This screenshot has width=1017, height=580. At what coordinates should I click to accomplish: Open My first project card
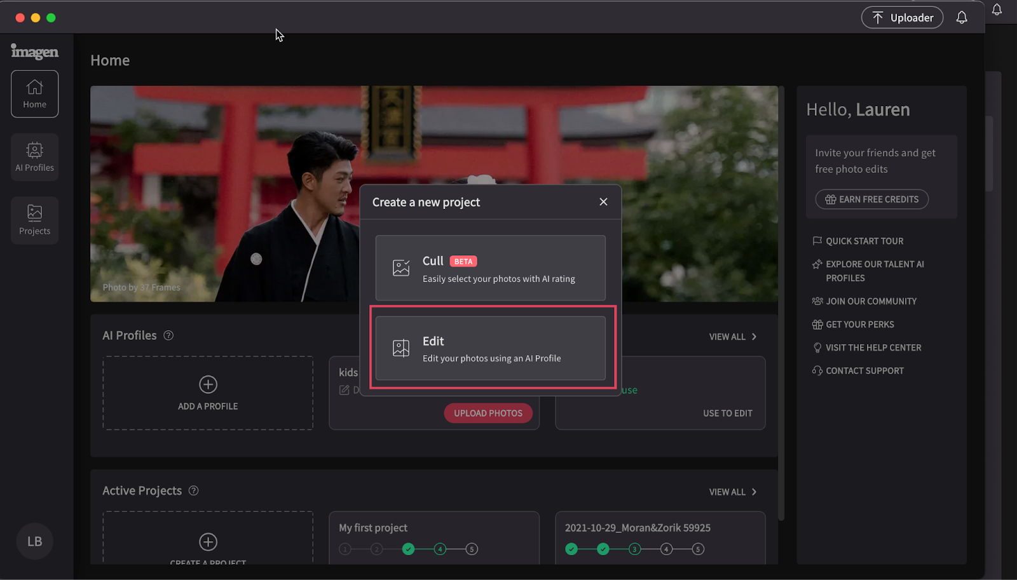click(434, 537)
